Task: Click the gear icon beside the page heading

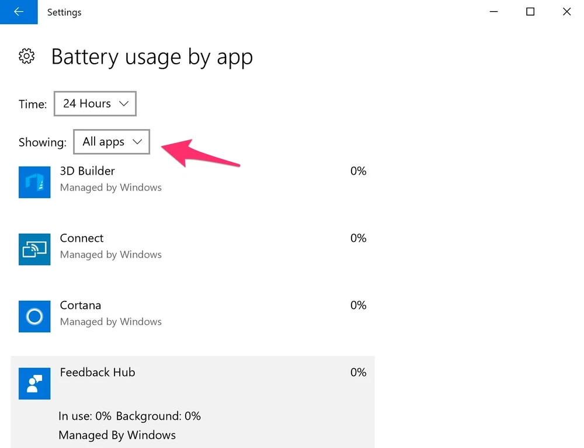Action: point(27,57)
